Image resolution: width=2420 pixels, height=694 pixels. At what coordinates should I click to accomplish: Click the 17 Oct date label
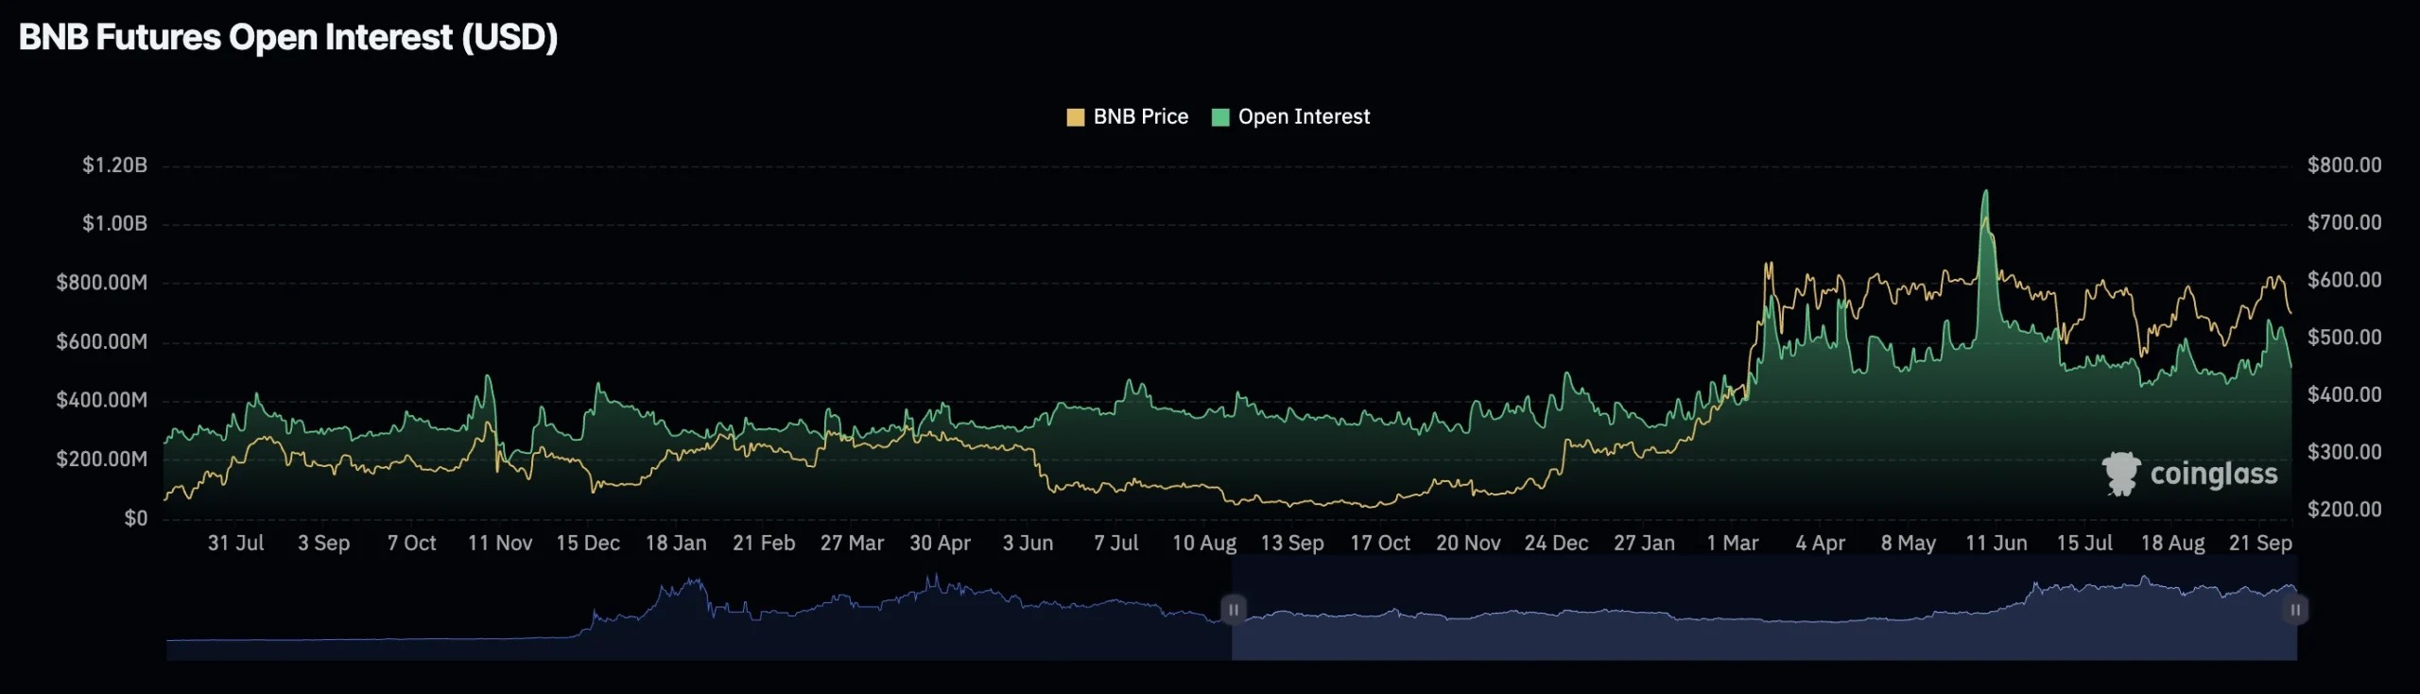pos(1380,544)
